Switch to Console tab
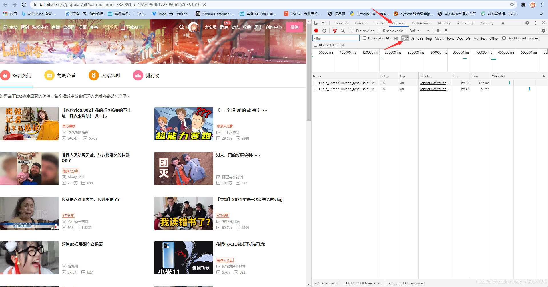This screenshot has width=548, height=287. tap(361, 23)
